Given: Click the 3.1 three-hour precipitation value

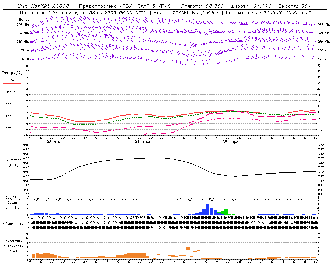Looking at the screenshot, I should click(x=222, y=200).
